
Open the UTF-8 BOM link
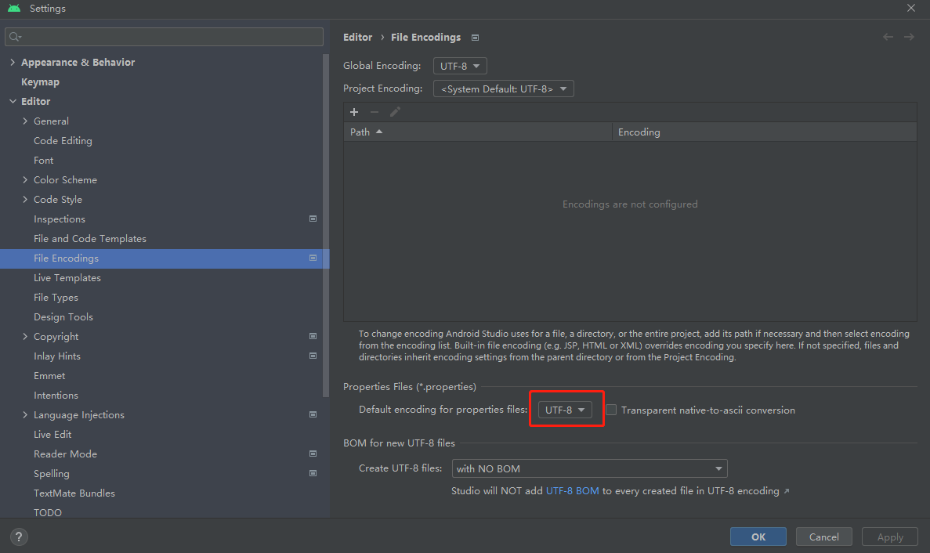coord(573,491)
